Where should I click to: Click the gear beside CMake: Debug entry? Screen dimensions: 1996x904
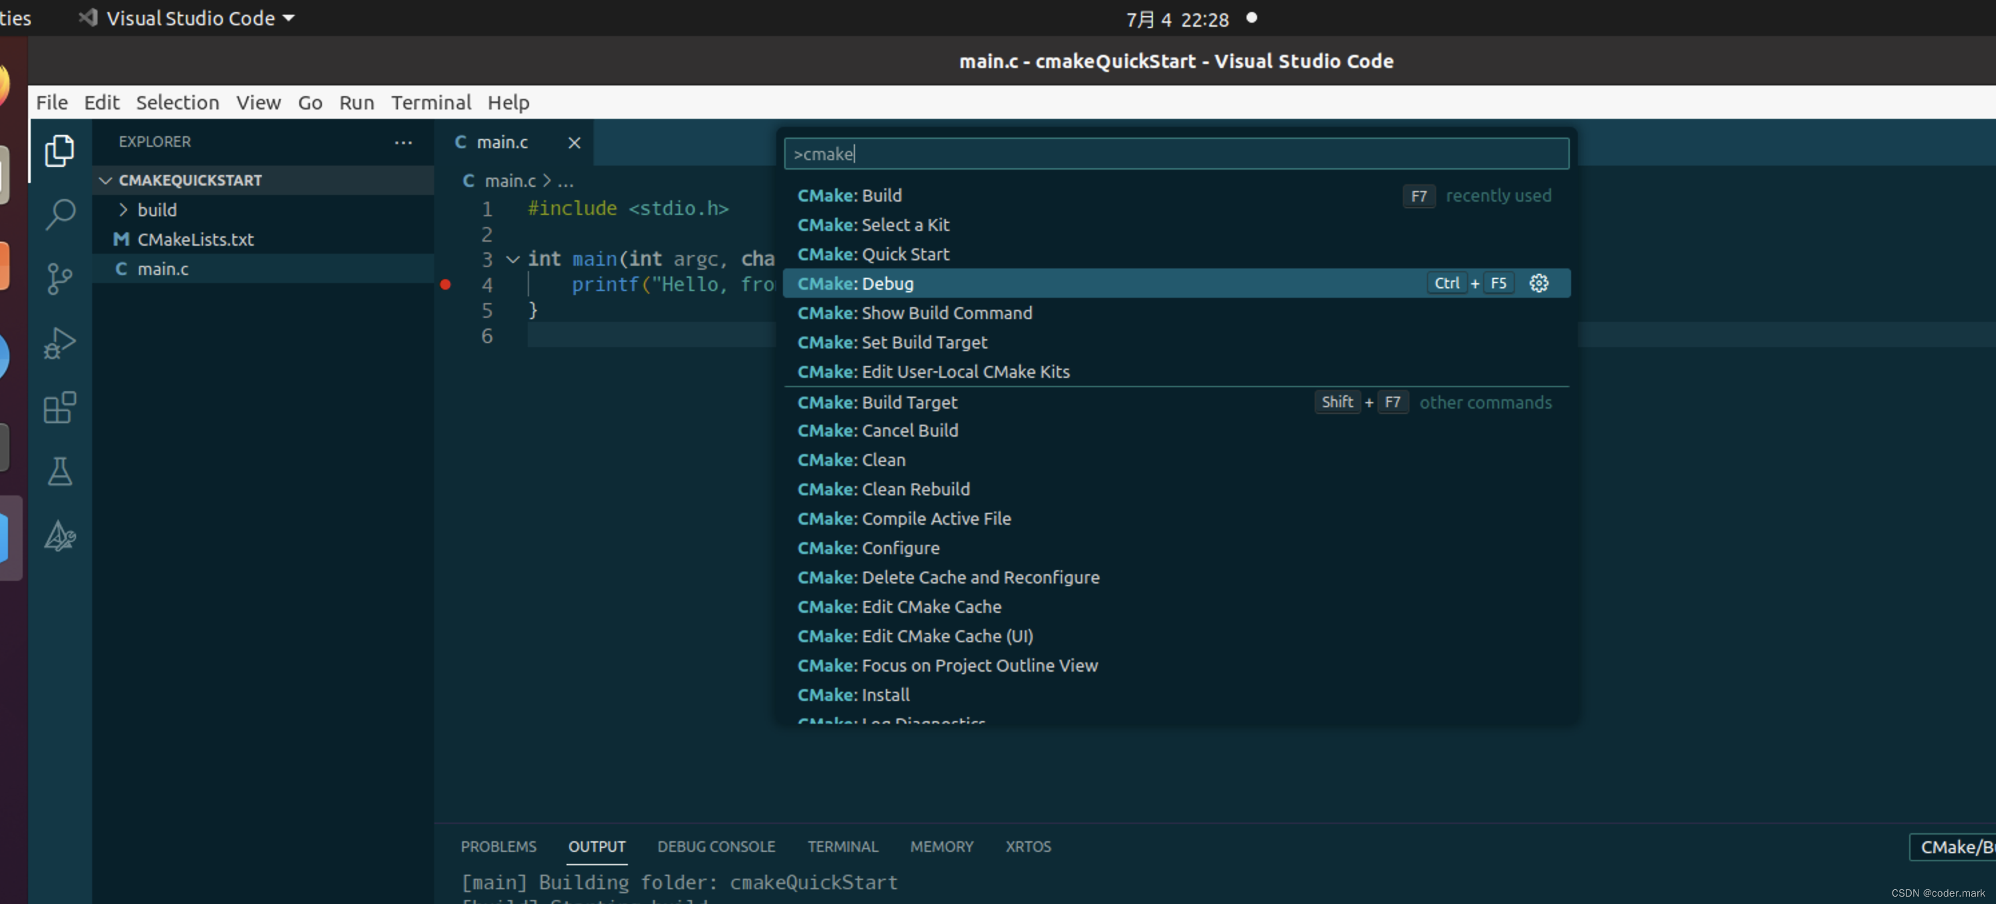(x=1539, y=282)
